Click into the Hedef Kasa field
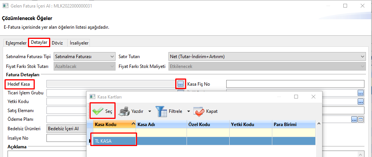Image resolution: width=372 pixels, height=157 pixels. (111, 84)
